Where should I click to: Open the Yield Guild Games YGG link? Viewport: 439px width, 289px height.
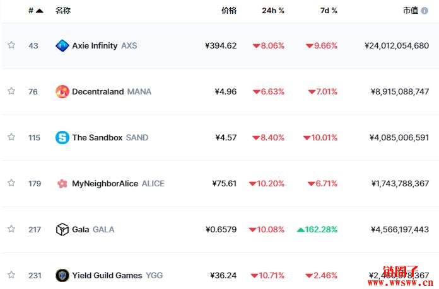click(x=117, y=276)
